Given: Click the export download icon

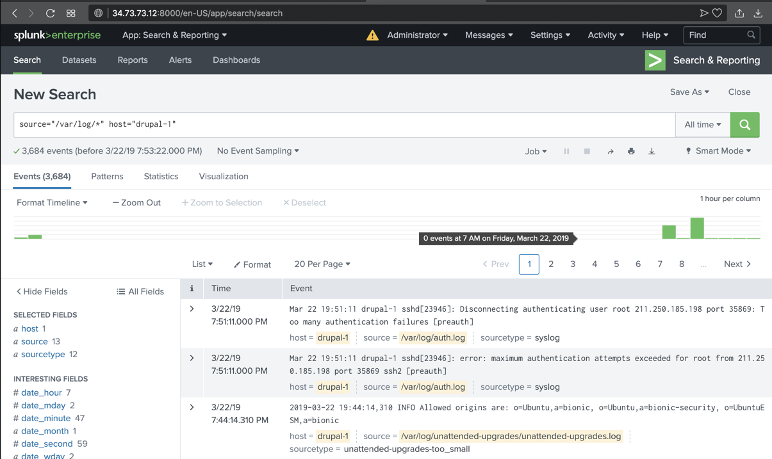Looking at the screenshot, I should click(x=652, y=152).
